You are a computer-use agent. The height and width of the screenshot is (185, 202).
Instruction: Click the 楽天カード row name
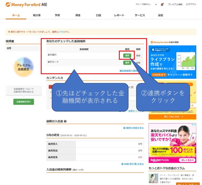coord(53,62)
